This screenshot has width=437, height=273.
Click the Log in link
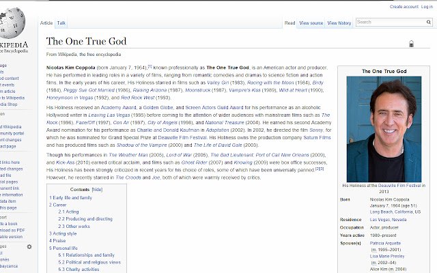coord(427,7)
